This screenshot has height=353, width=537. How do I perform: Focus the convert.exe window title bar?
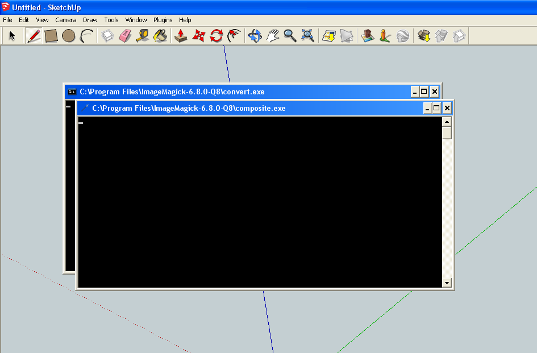coord(252,92)
